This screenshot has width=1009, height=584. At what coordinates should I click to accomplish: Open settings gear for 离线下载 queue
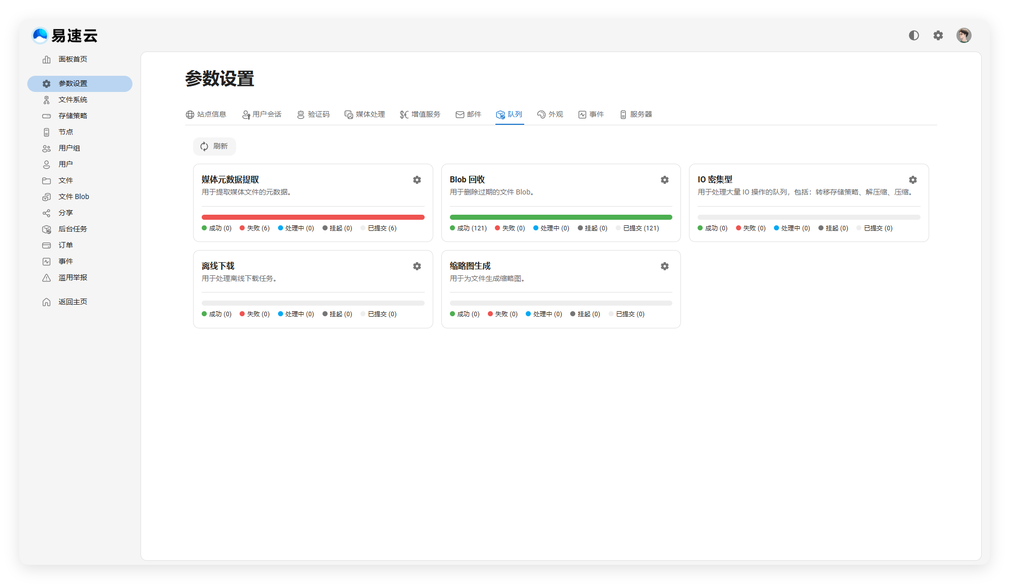coord(417,266)
